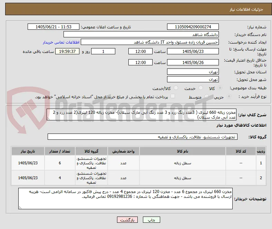Click the price validity 12:00 time field

coord(140,62)
